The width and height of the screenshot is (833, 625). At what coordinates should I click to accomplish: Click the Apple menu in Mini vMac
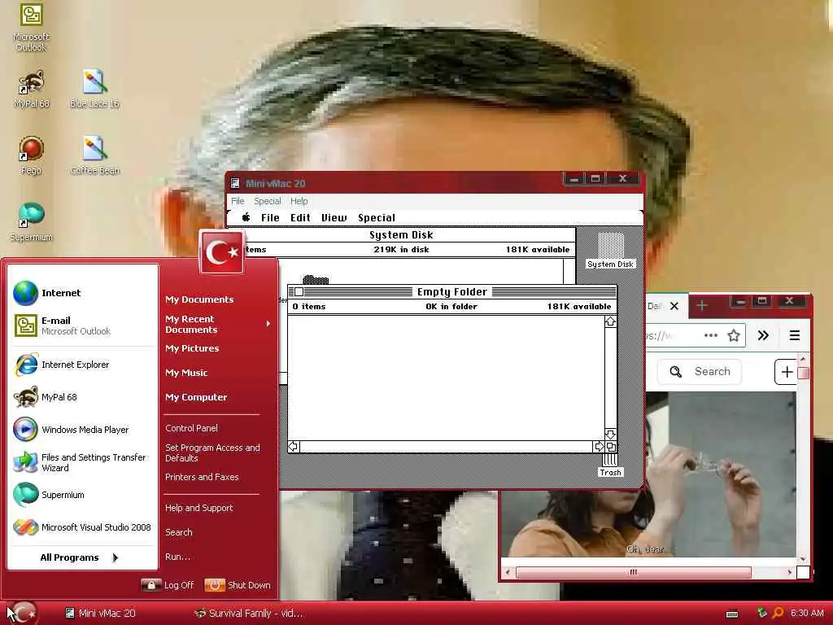coord(246,217)
